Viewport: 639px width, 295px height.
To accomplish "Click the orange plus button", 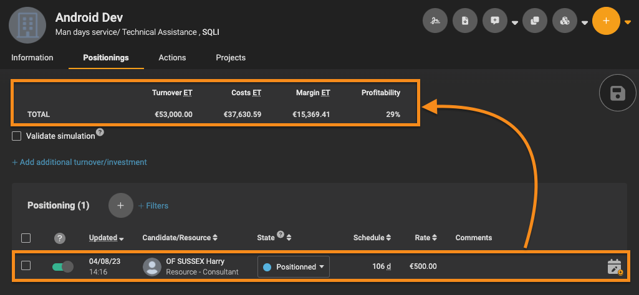I will [x=607, y=21].
